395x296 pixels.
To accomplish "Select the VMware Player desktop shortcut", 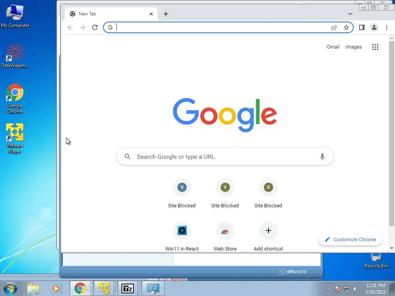I will pyautogui.click(x=15, y=139).
